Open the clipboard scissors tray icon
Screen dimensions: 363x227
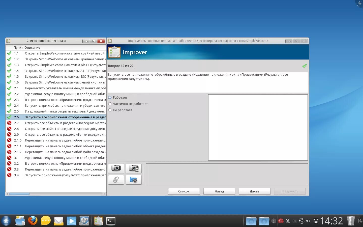(288, 221)
